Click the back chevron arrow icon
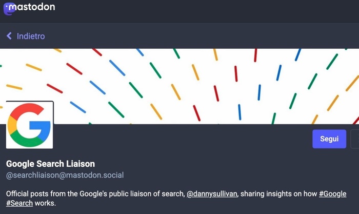The height and width of the screenshot is (214, 359). click(x=9, y=36)
